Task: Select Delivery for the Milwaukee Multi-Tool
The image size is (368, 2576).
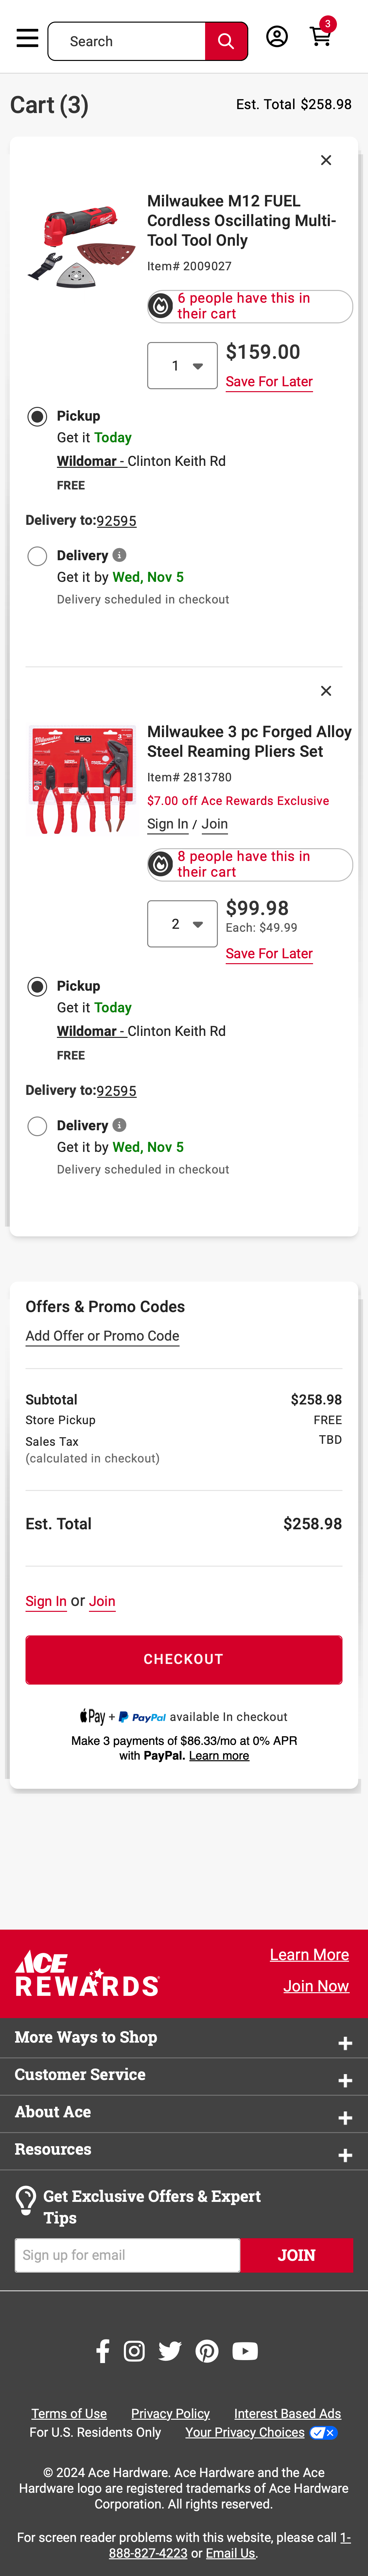Action: click(37, 555)
